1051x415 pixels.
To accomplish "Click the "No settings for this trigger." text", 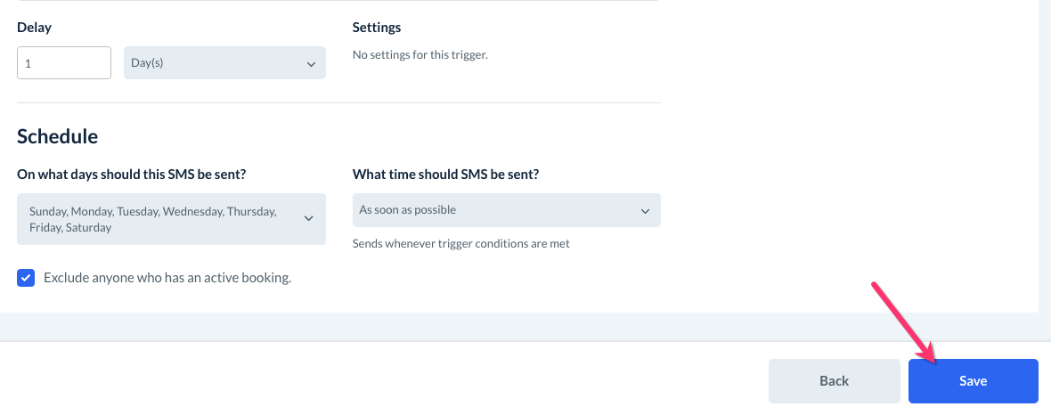I will [420, 55].
